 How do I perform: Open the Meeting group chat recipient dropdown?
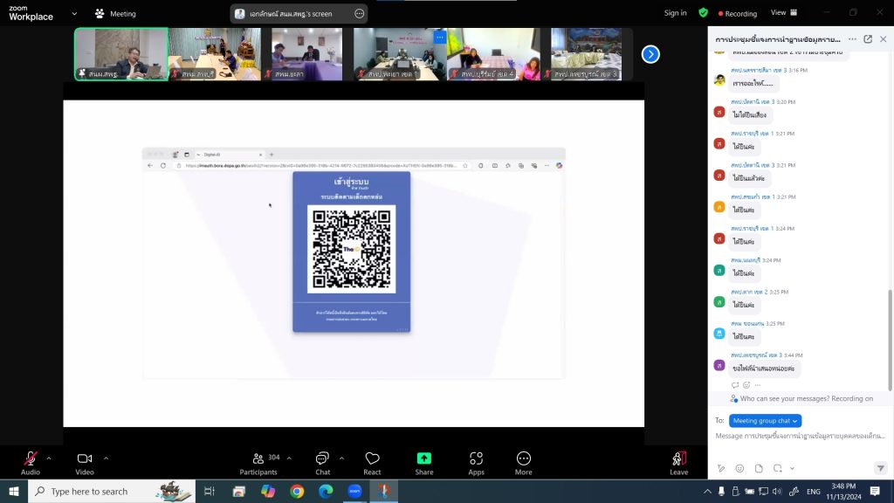pos(765,421)
